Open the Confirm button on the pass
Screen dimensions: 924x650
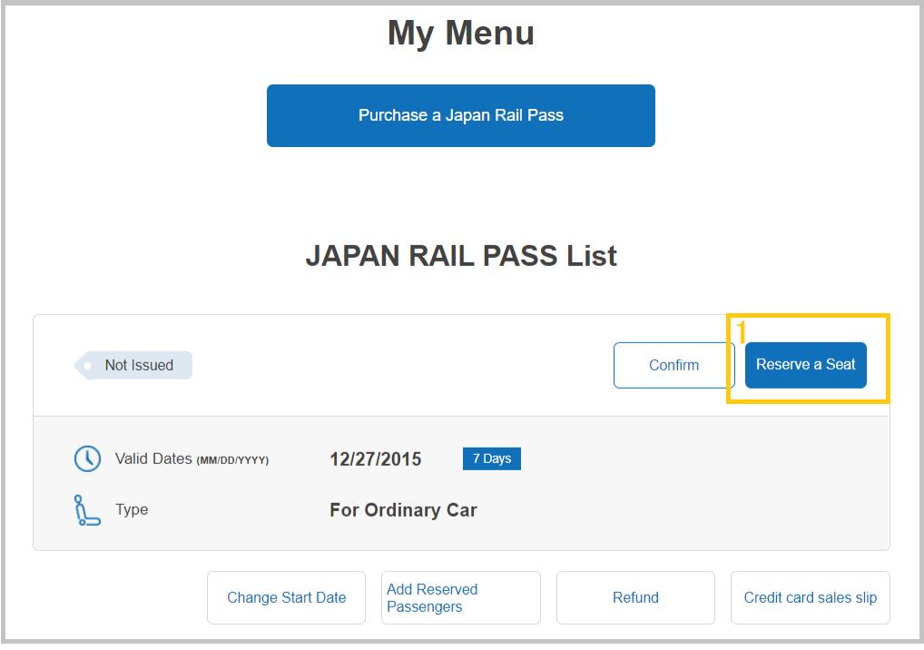click(673, 365)
